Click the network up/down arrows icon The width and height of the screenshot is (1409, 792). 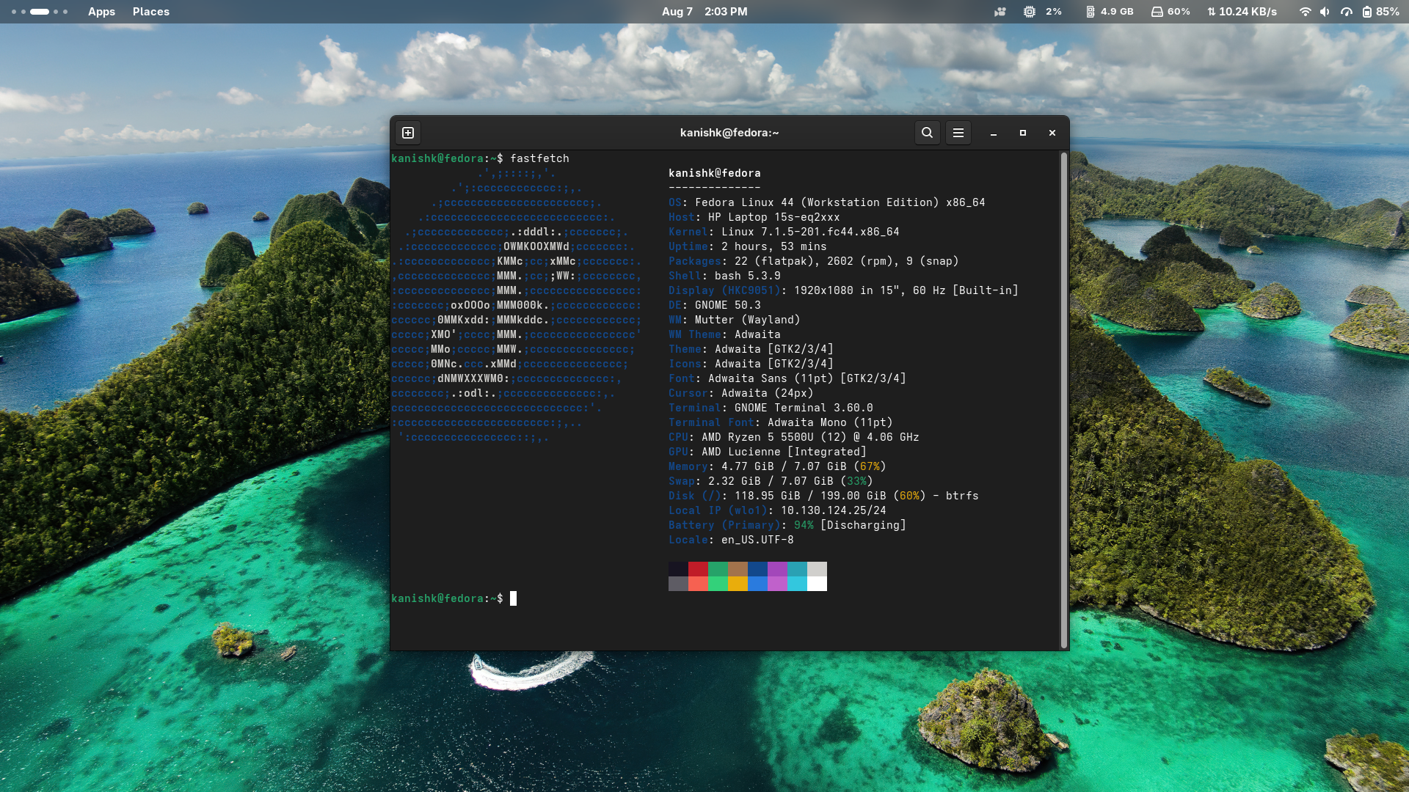click(1212, 12)
